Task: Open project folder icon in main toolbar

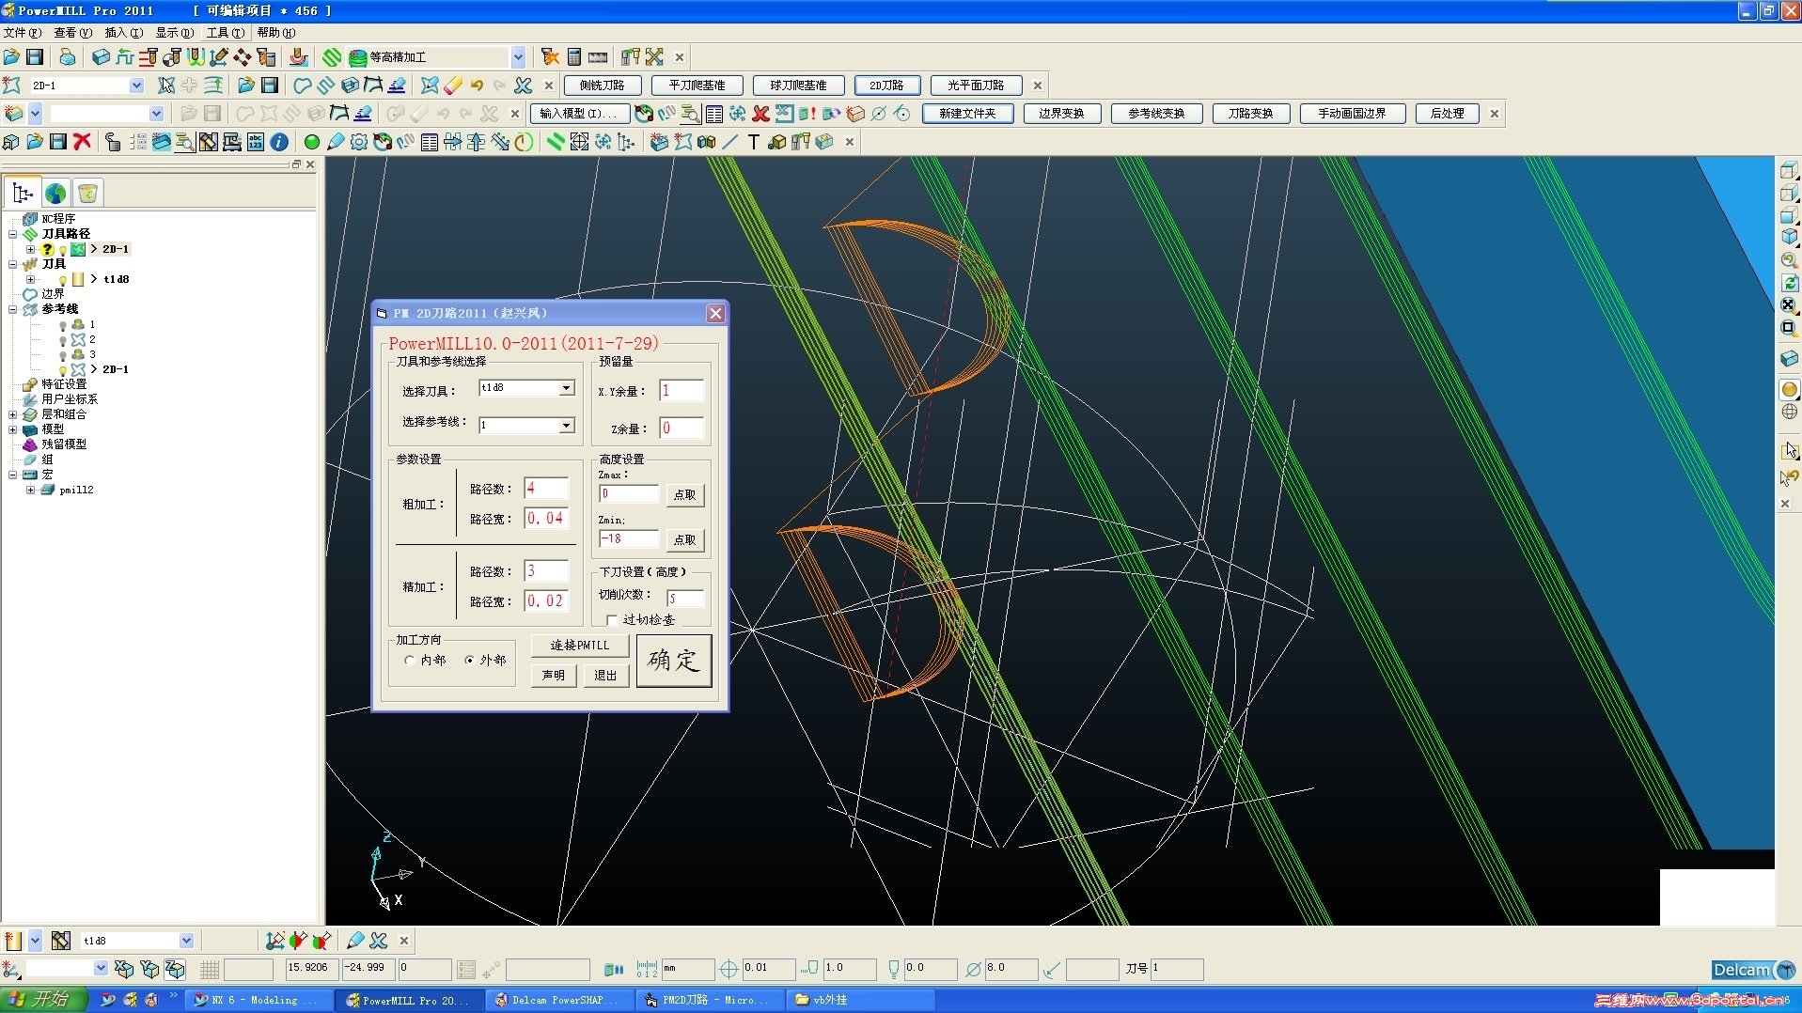Action: coord(11,57)
